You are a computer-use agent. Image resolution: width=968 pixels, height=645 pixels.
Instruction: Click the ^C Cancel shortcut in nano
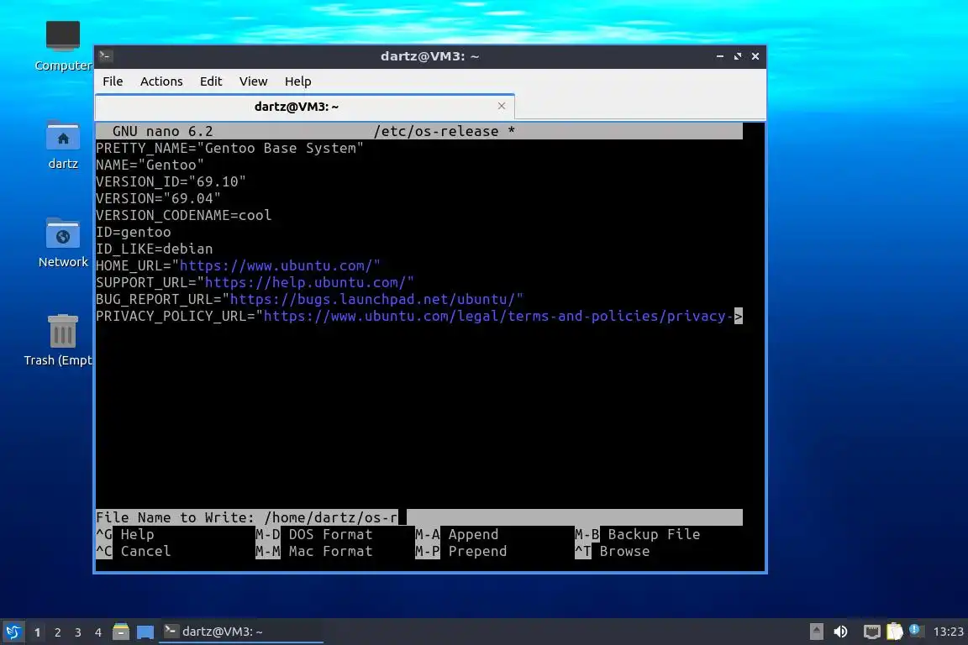[134, 551]
